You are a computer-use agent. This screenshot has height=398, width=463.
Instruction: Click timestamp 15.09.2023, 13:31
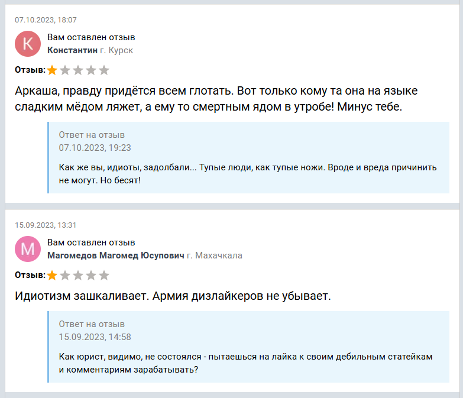point(46,225)
